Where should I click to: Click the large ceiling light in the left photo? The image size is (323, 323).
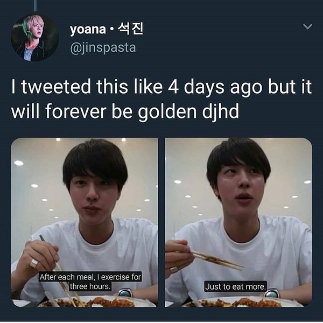click(19, 163)
